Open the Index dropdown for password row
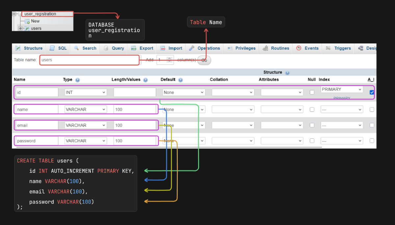This screenshot has width=395, height=225. (x=342, y=141)
